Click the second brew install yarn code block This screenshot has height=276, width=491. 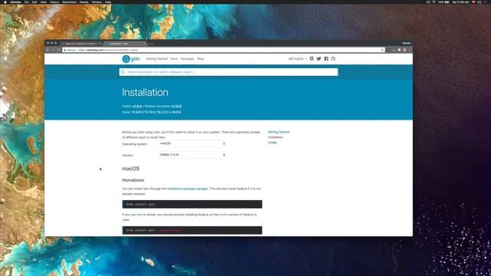coord(192,230)
